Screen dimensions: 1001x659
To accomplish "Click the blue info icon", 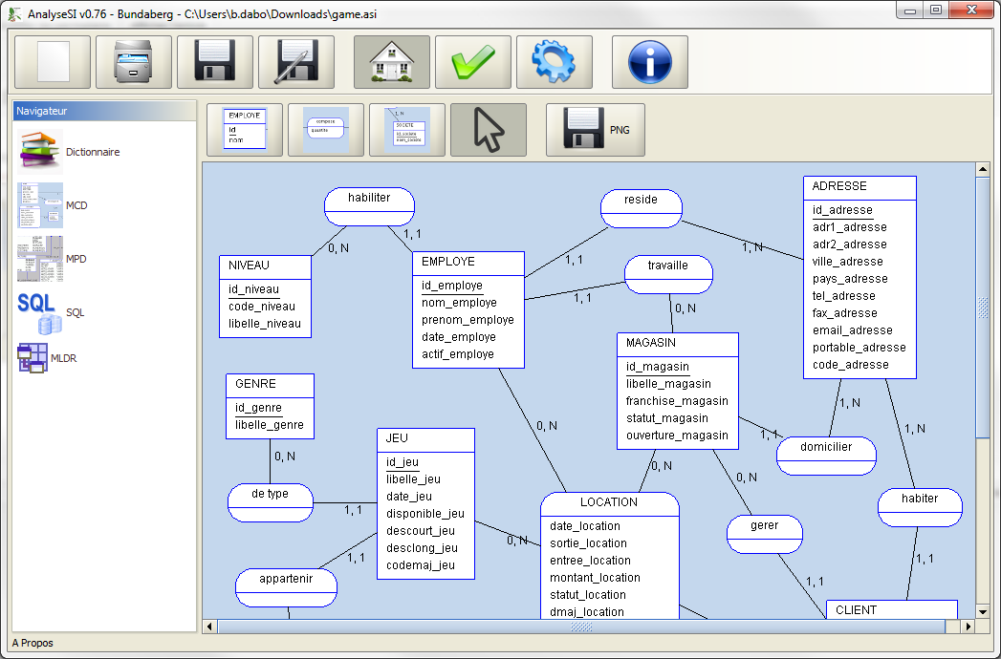I will click(x=650, y=63).
